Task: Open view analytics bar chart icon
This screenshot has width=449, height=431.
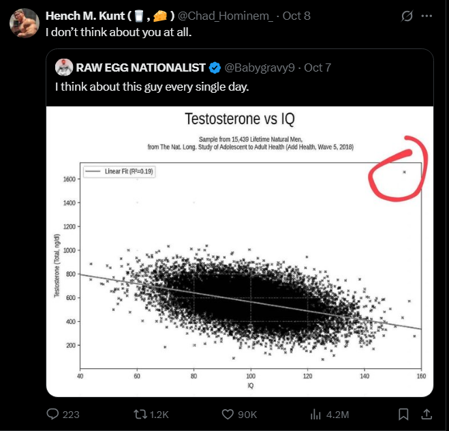Action: 315,414
